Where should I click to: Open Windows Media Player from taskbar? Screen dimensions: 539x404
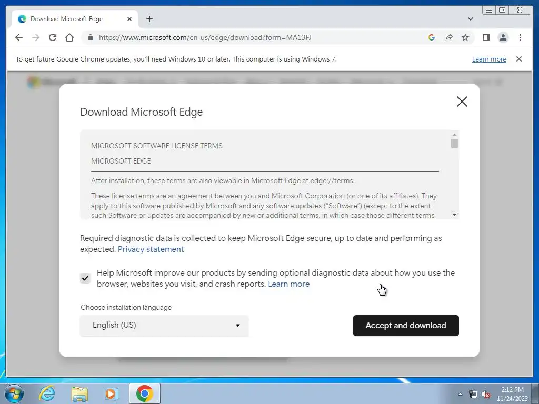coord(112,393)
